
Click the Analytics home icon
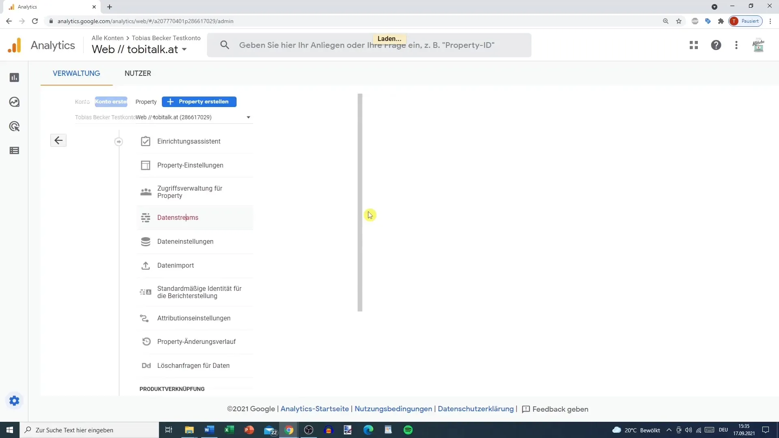click(x=15, y=45)
